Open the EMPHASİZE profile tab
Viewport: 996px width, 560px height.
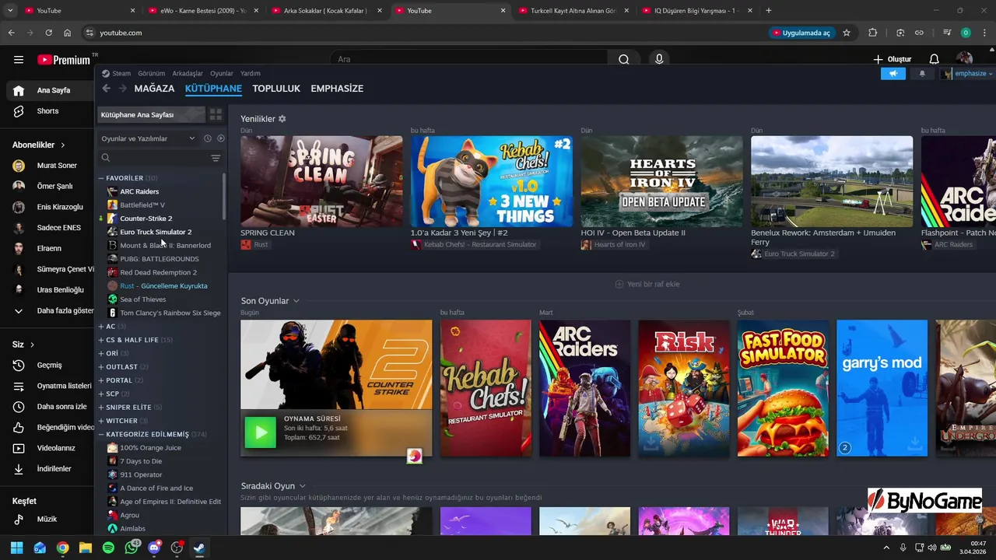coord(337,89)
